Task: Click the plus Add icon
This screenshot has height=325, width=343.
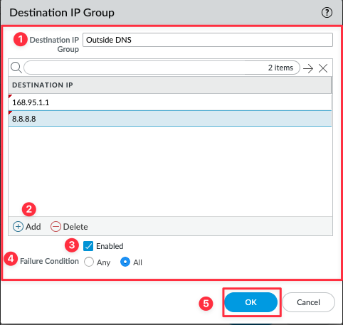Action: pyautogui.click(x=18, y=227)
